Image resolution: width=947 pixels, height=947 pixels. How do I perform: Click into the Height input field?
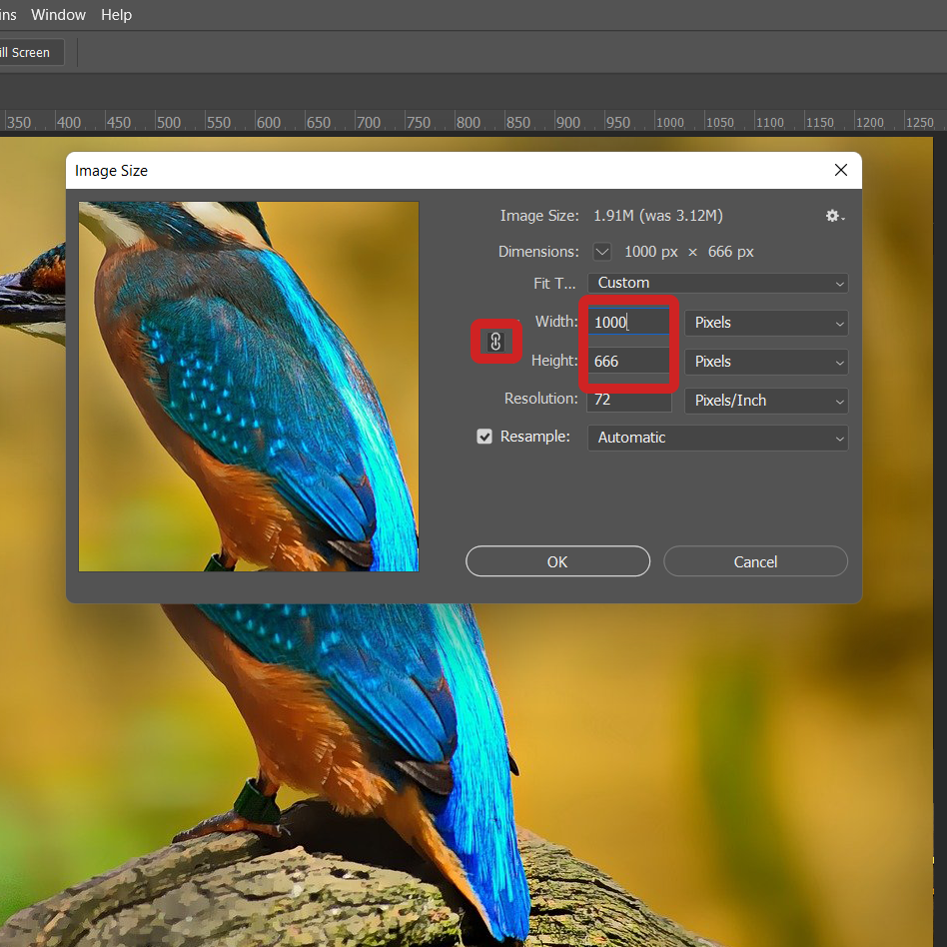point(628,362)
